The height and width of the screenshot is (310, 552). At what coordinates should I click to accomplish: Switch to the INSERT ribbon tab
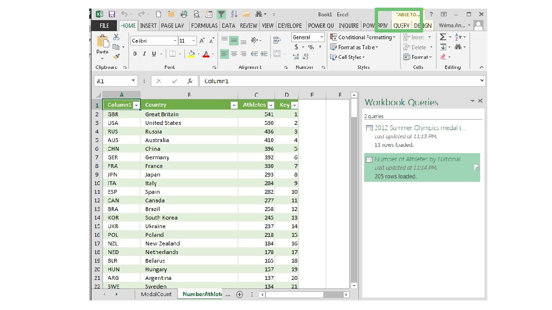[x=148, y=26]
